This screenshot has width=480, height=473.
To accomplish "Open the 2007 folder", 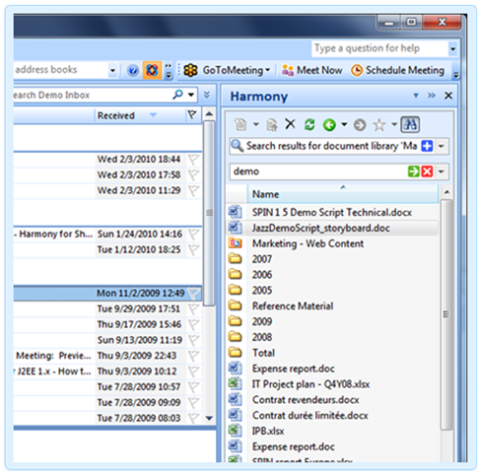I will (x=262, y=259).
